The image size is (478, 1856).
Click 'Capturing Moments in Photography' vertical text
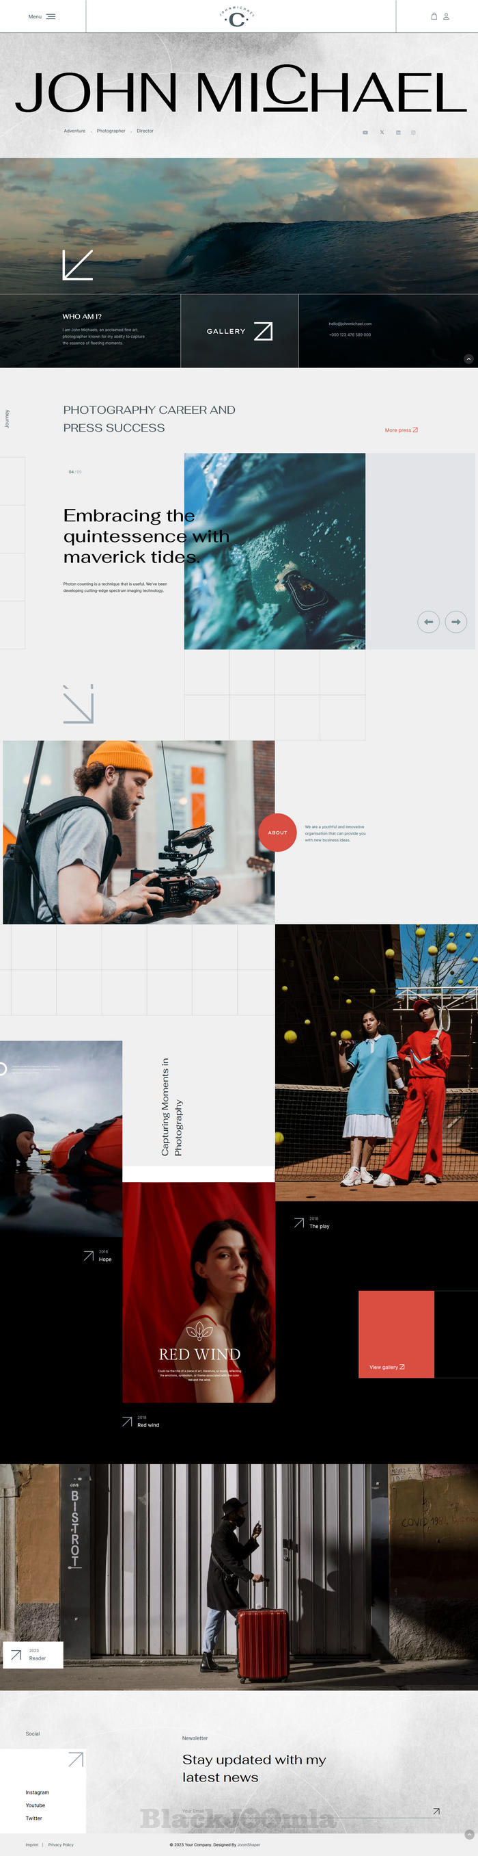(171, 1107)
